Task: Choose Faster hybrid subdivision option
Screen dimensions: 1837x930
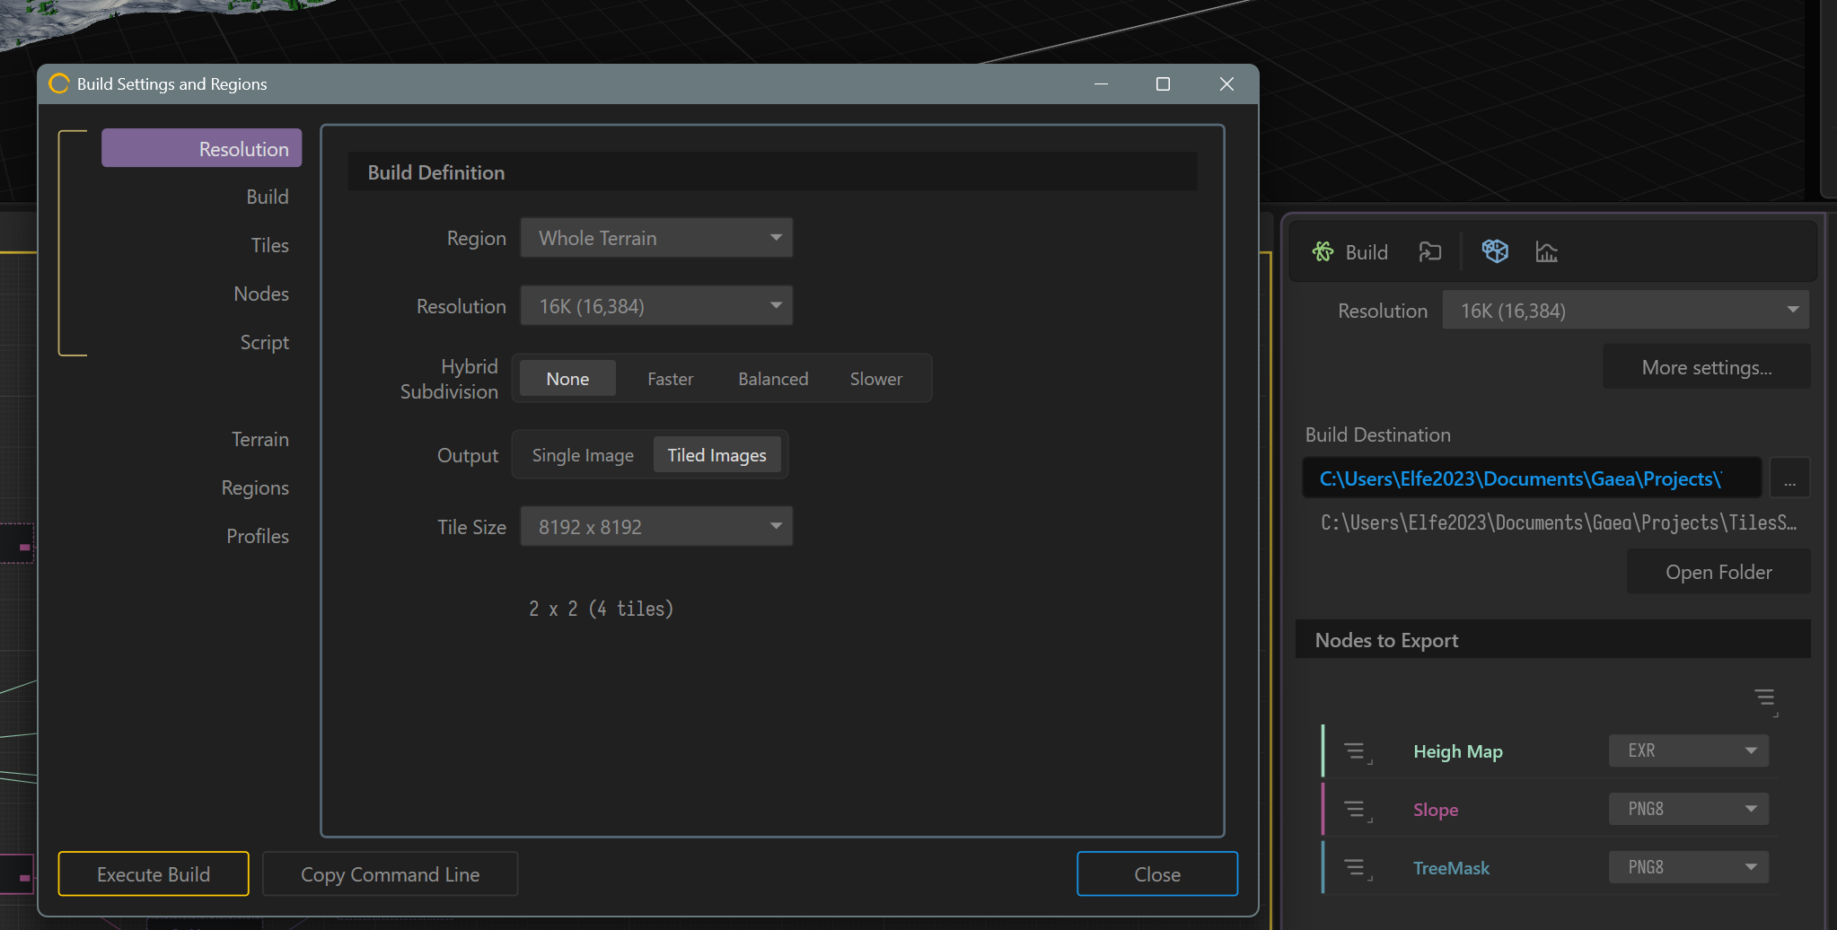Action: 670,379
